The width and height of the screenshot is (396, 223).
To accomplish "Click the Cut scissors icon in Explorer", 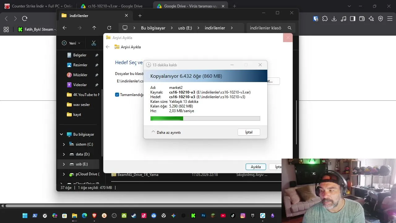I will tap(94, 43).
